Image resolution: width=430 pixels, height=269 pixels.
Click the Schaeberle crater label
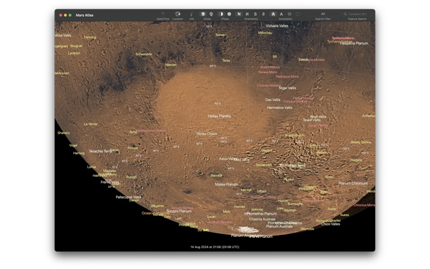144,54
